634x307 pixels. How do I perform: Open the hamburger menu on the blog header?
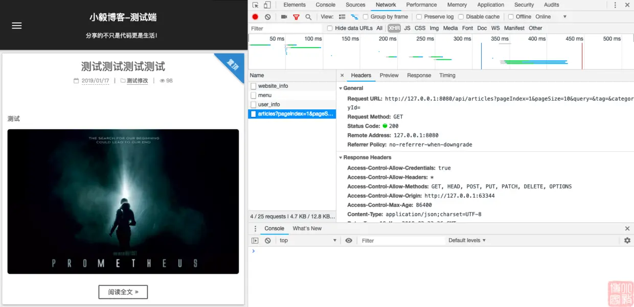(17, 26)
